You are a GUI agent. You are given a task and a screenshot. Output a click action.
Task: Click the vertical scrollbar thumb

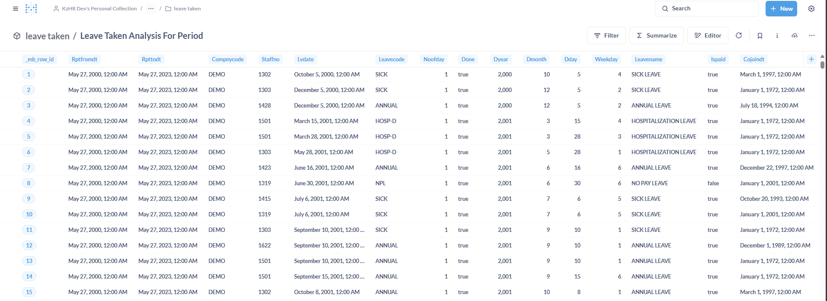(x=822, y=65)
